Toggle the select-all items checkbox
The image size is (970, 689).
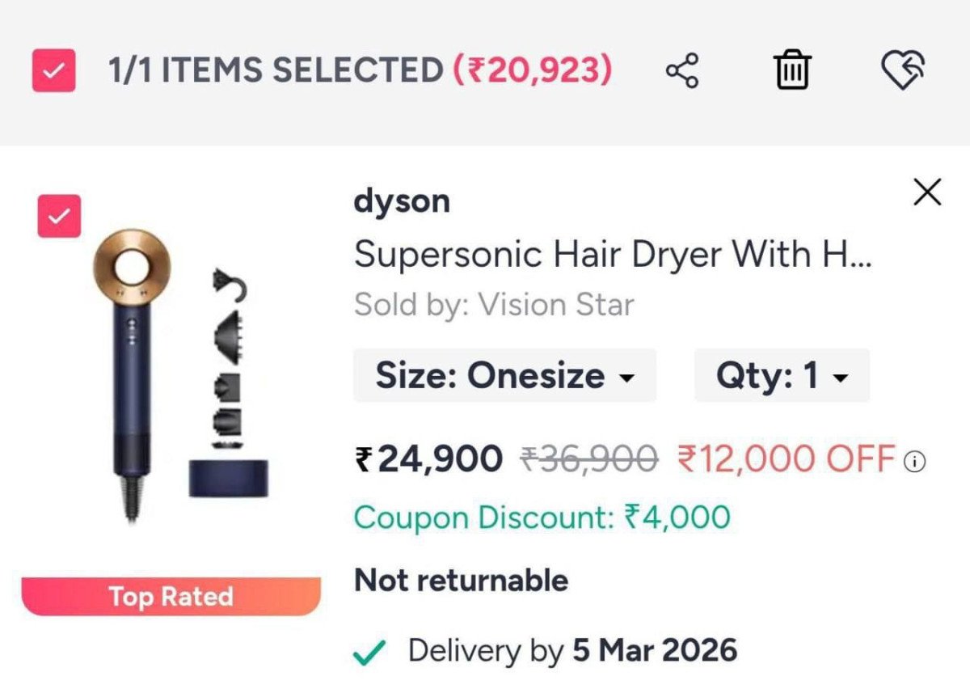click(54, 71)
